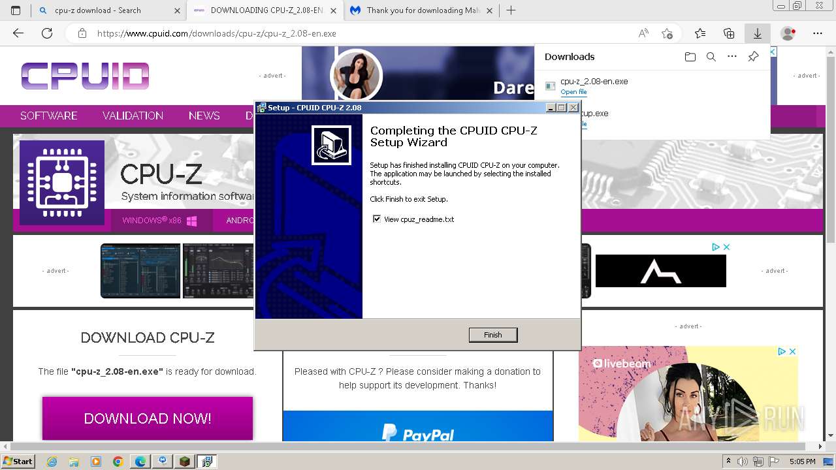
Task: Switch to cpu-z download Search tab
Action: (x=97, y=10)
